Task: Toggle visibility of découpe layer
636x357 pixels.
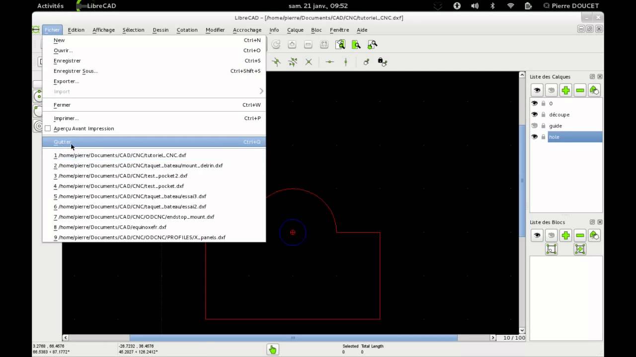Action: [535, 115]
